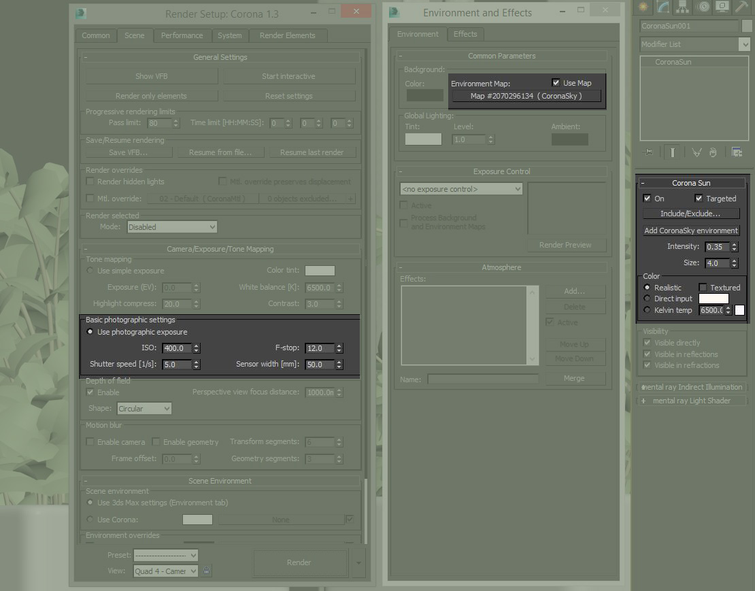Screen dimensions: 755x591
Task: Expand mental ray Light Shader rollout
Action: pos(692,401)
